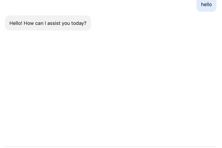Click the right padding of the gray bubble

pyautogui.click(x=89, y=23)
